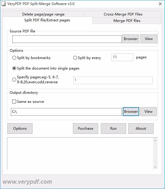Enable the Specify pages radio option

click(x=35, y=79)
